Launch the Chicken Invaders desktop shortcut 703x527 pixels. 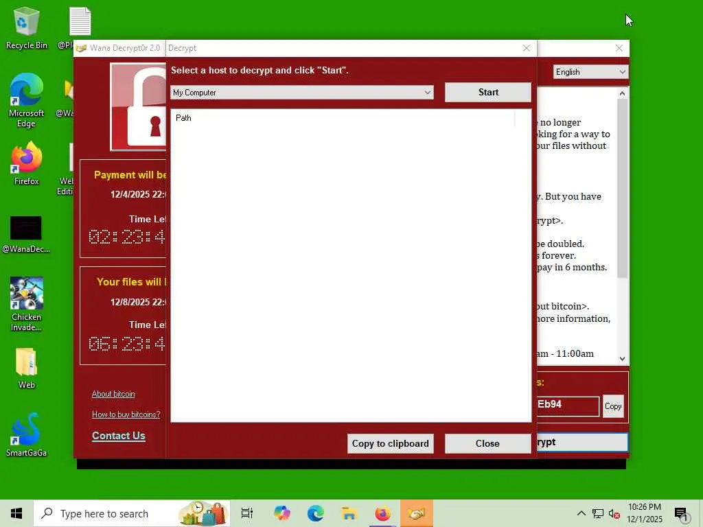(26, 304)
